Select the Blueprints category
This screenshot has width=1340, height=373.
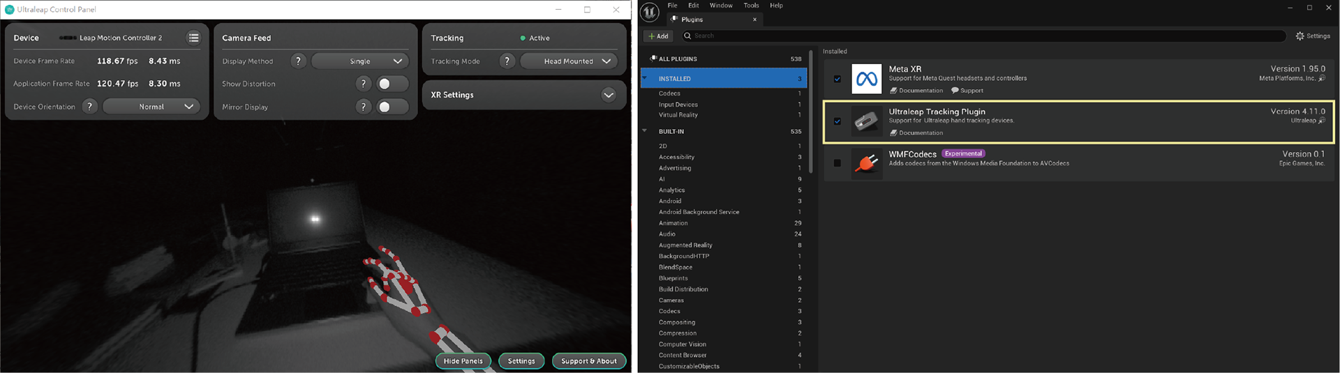(x=724, y=278)
